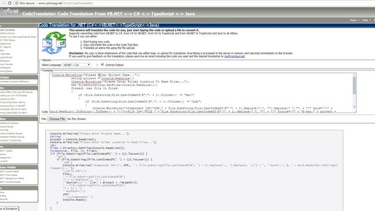Open Writing Simple Macro Add-Ins article link
This screenshot has width=375, height=211.
click(13, 103)
